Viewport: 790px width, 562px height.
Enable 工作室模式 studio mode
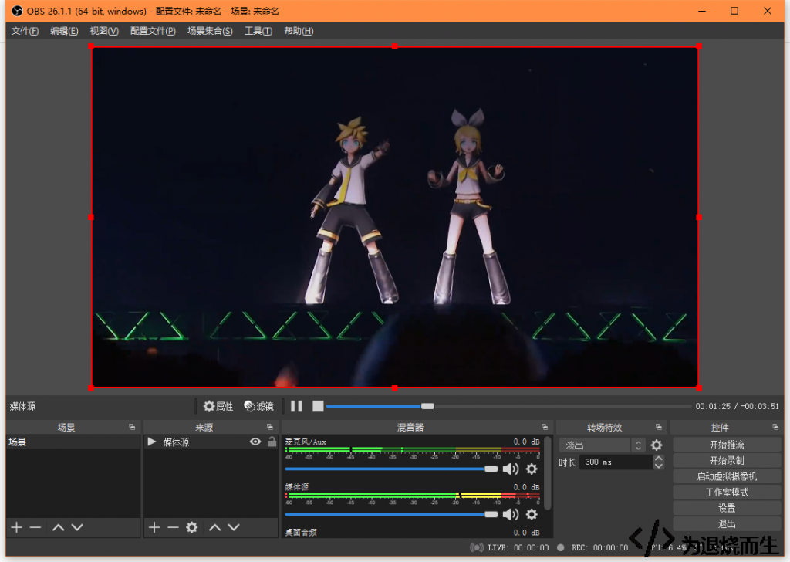click(727, 493)
